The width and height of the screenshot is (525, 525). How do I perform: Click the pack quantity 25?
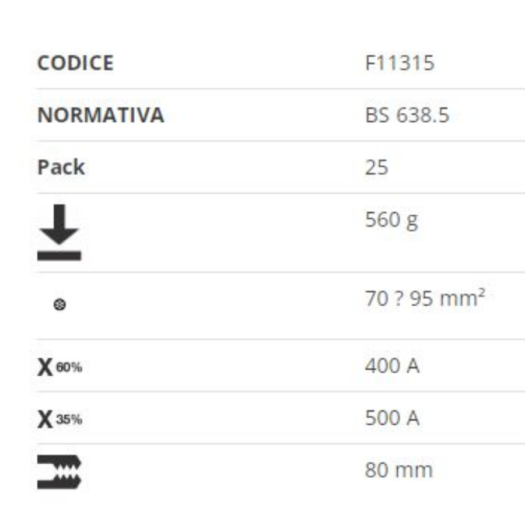pyautogui.click(x=377, y=167)
